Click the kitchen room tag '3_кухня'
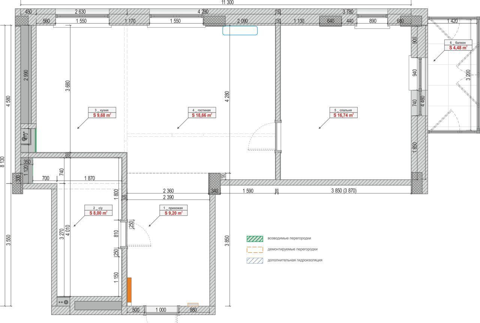Image resolution: width=480 pixels, height=323 pixels. [x=102, y=110]
